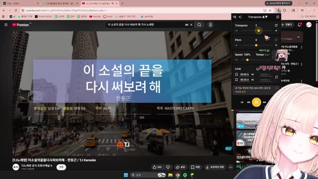The image size is (318, 179).
Task: Click the subscribe button beside TJ channel
Action: [x=61, y=167]
